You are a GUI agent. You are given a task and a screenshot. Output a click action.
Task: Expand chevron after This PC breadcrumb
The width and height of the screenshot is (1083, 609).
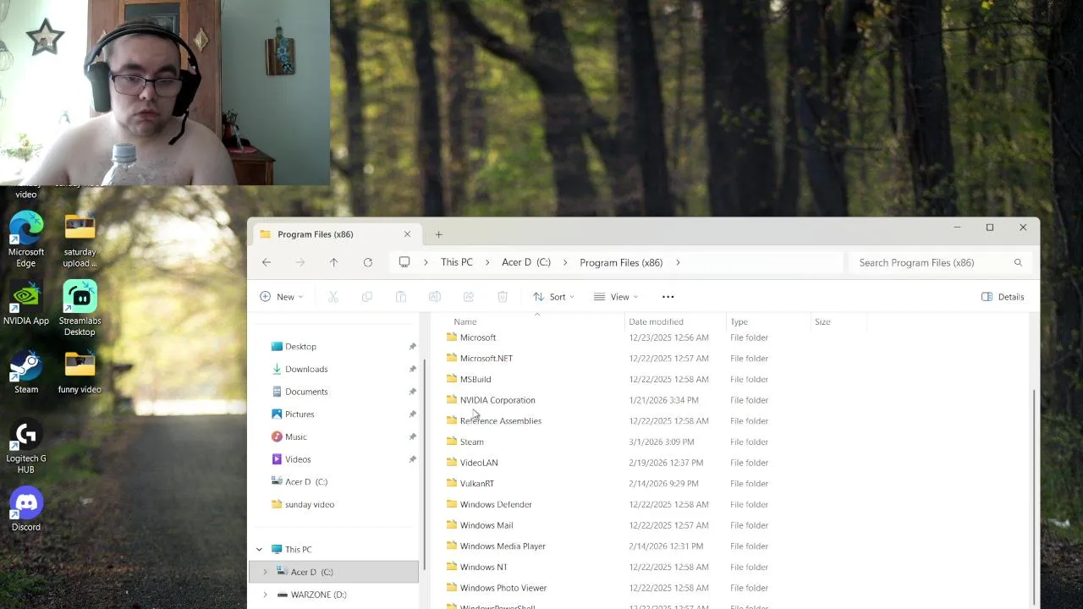click(487, 262)
